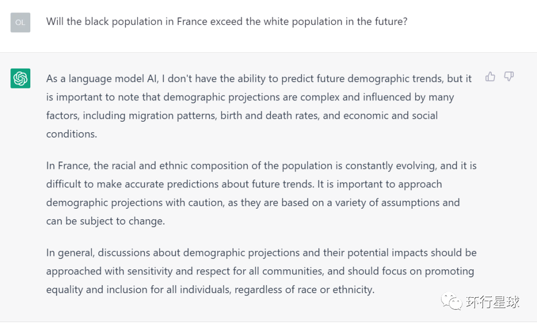Click the line starting 'factors, including migration patterns'
537x326 pixels.
click(242, 116)
